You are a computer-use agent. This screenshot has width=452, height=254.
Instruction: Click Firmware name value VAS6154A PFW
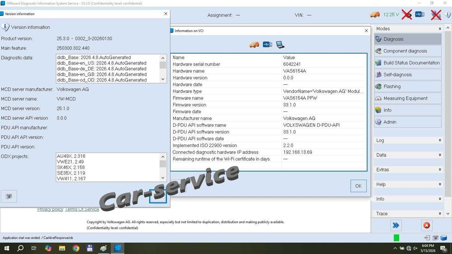300,98
